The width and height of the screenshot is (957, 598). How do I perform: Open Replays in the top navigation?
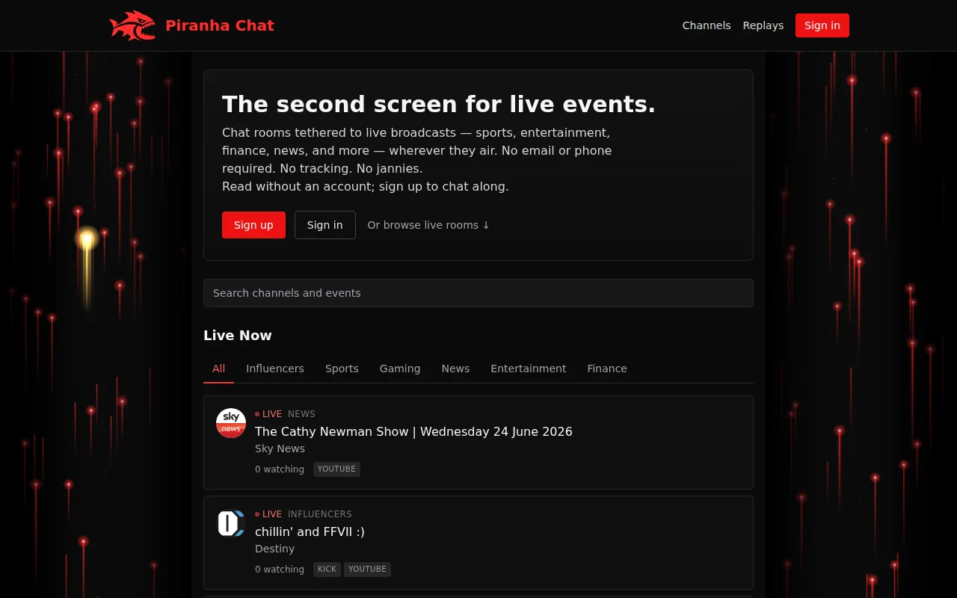pos(763,25)
